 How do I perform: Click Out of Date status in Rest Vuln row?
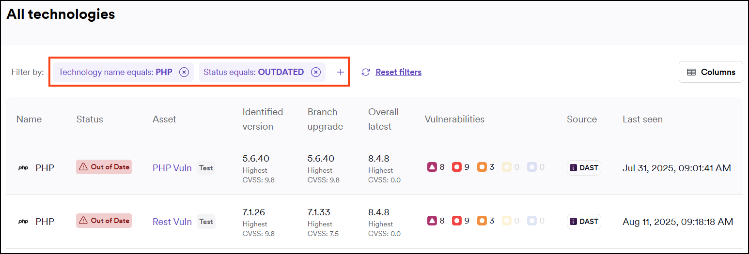pyautogui.click(x=104, y=221)
